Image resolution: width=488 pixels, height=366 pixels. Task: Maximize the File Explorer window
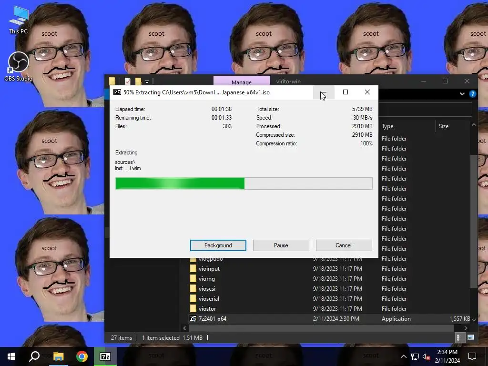pos(445,81)
